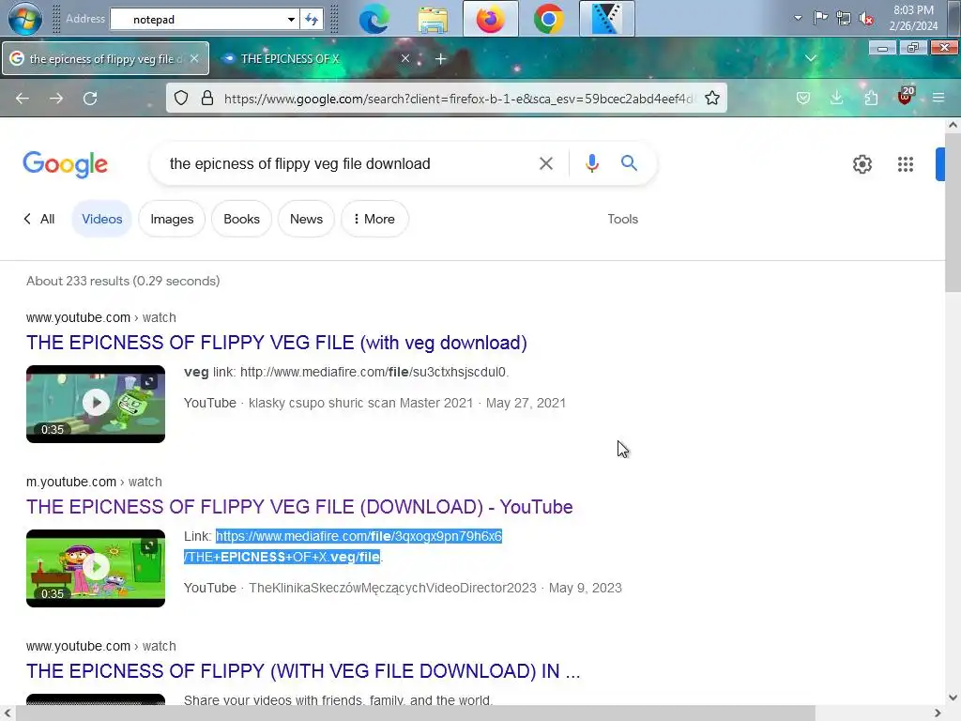
Task: Open Google Chrome from the taskbar
Action: [x=548, y=19]
